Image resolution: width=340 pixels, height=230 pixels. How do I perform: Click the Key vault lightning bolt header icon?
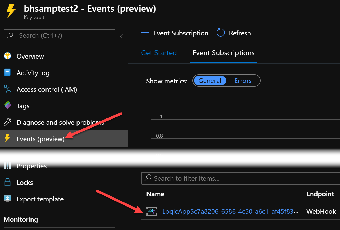tap(11, 11)
